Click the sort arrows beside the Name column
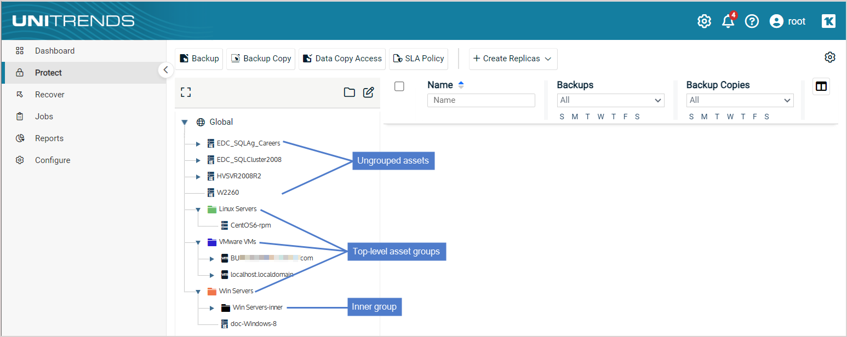 461,85
